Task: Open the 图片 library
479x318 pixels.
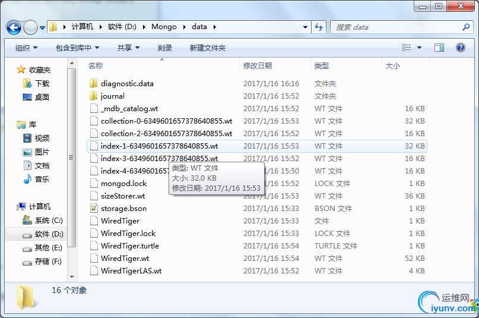Action: point(42,152)
